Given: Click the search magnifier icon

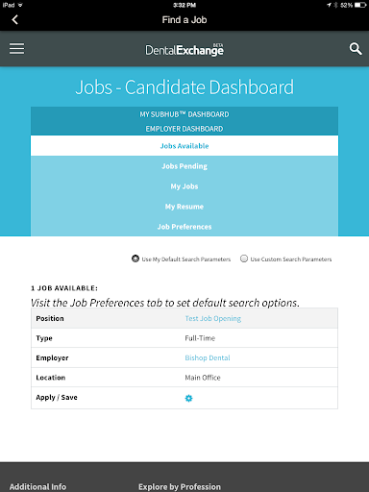Looking at the screenshot, I should click(x=356, y=49).
